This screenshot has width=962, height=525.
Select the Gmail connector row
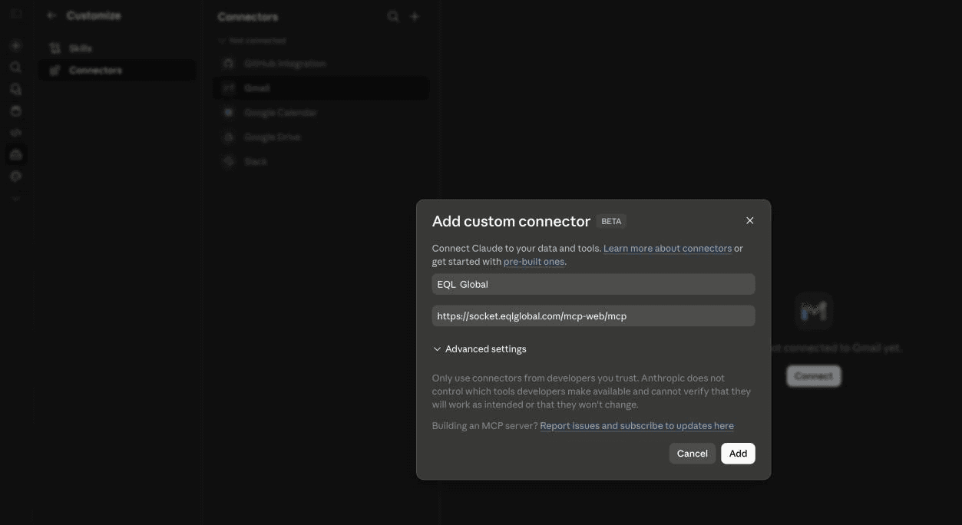tap(321, 88)
